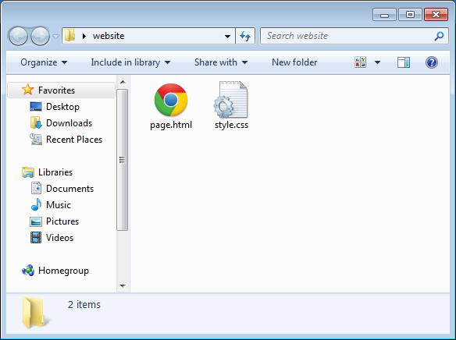Screen dimensions: 456x340
Task: Select Libraries in the navigation pane
Action: click(x=55, y=172)
